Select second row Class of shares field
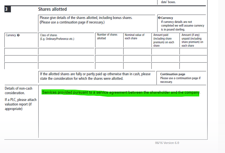Screen dimensions: 225x153 coord(66,59)
